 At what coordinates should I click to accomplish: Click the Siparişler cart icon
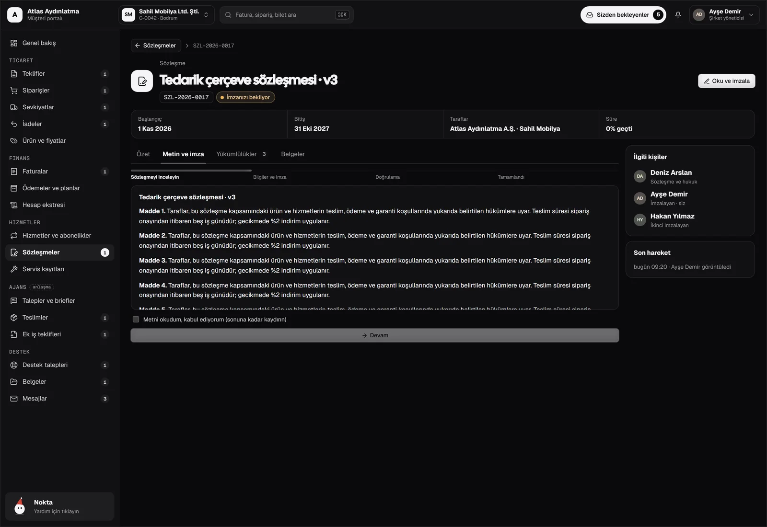(14, 91)
